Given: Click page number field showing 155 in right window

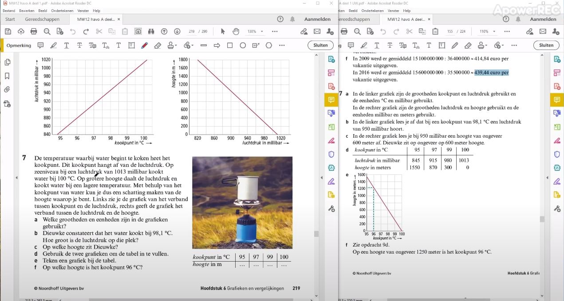Looking at the screenshot, I should 450,31.
